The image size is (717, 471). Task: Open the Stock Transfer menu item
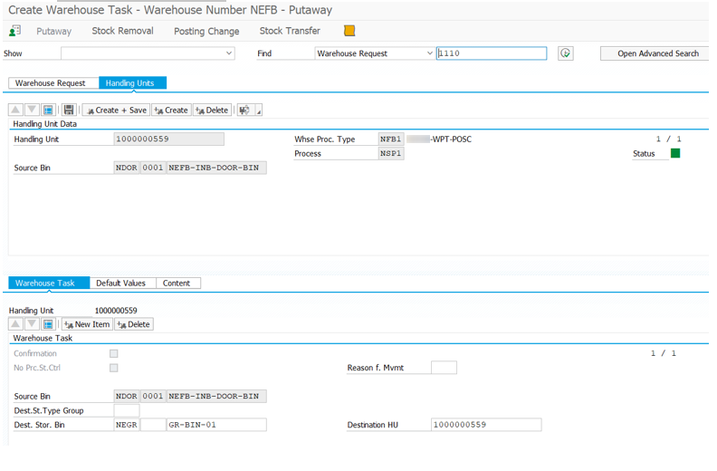click(290, 31)
